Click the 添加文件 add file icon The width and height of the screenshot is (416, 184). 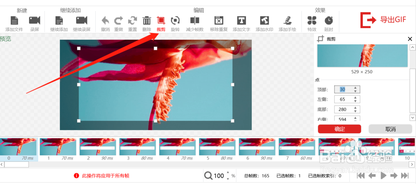pyautogui.click(x=14, y=20)
